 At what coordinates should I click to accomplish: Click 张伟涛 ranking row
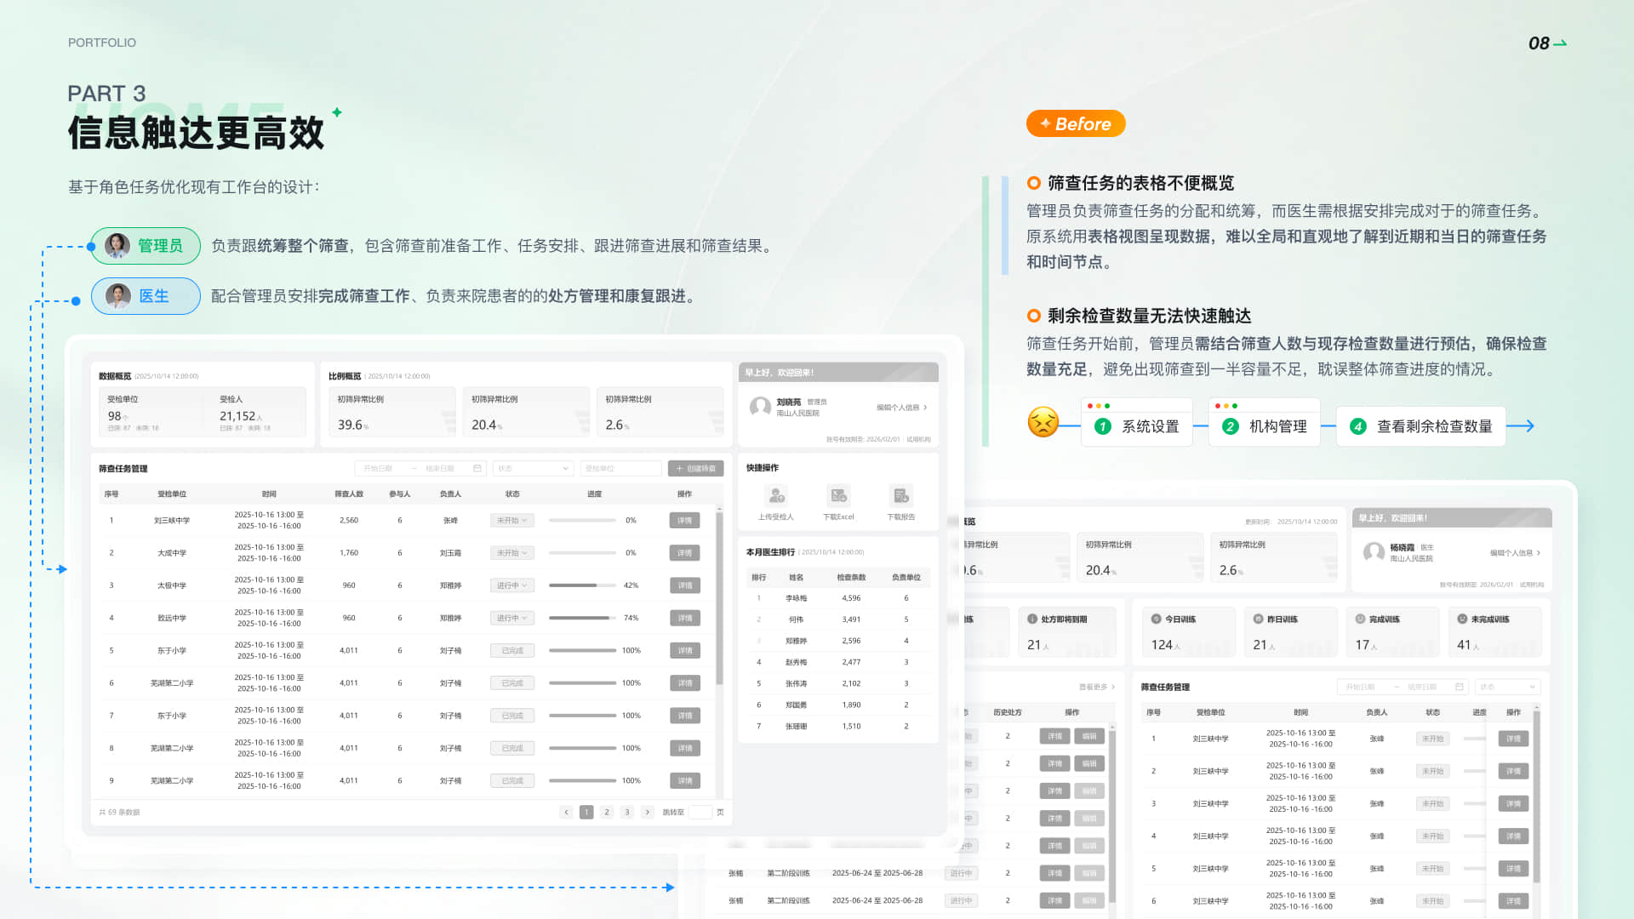click(838, 683)
